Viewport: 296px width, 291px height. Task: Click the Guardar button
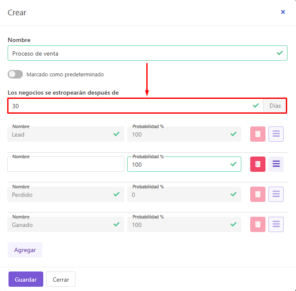click(26, 279)
